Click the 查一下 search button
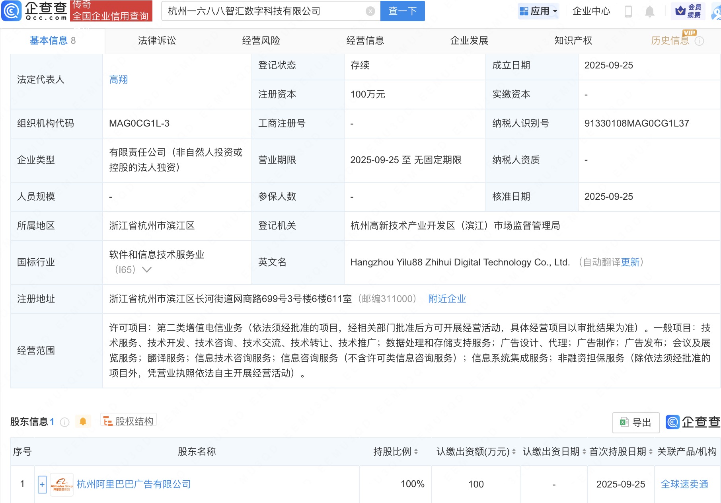 (x=402, y=11)
